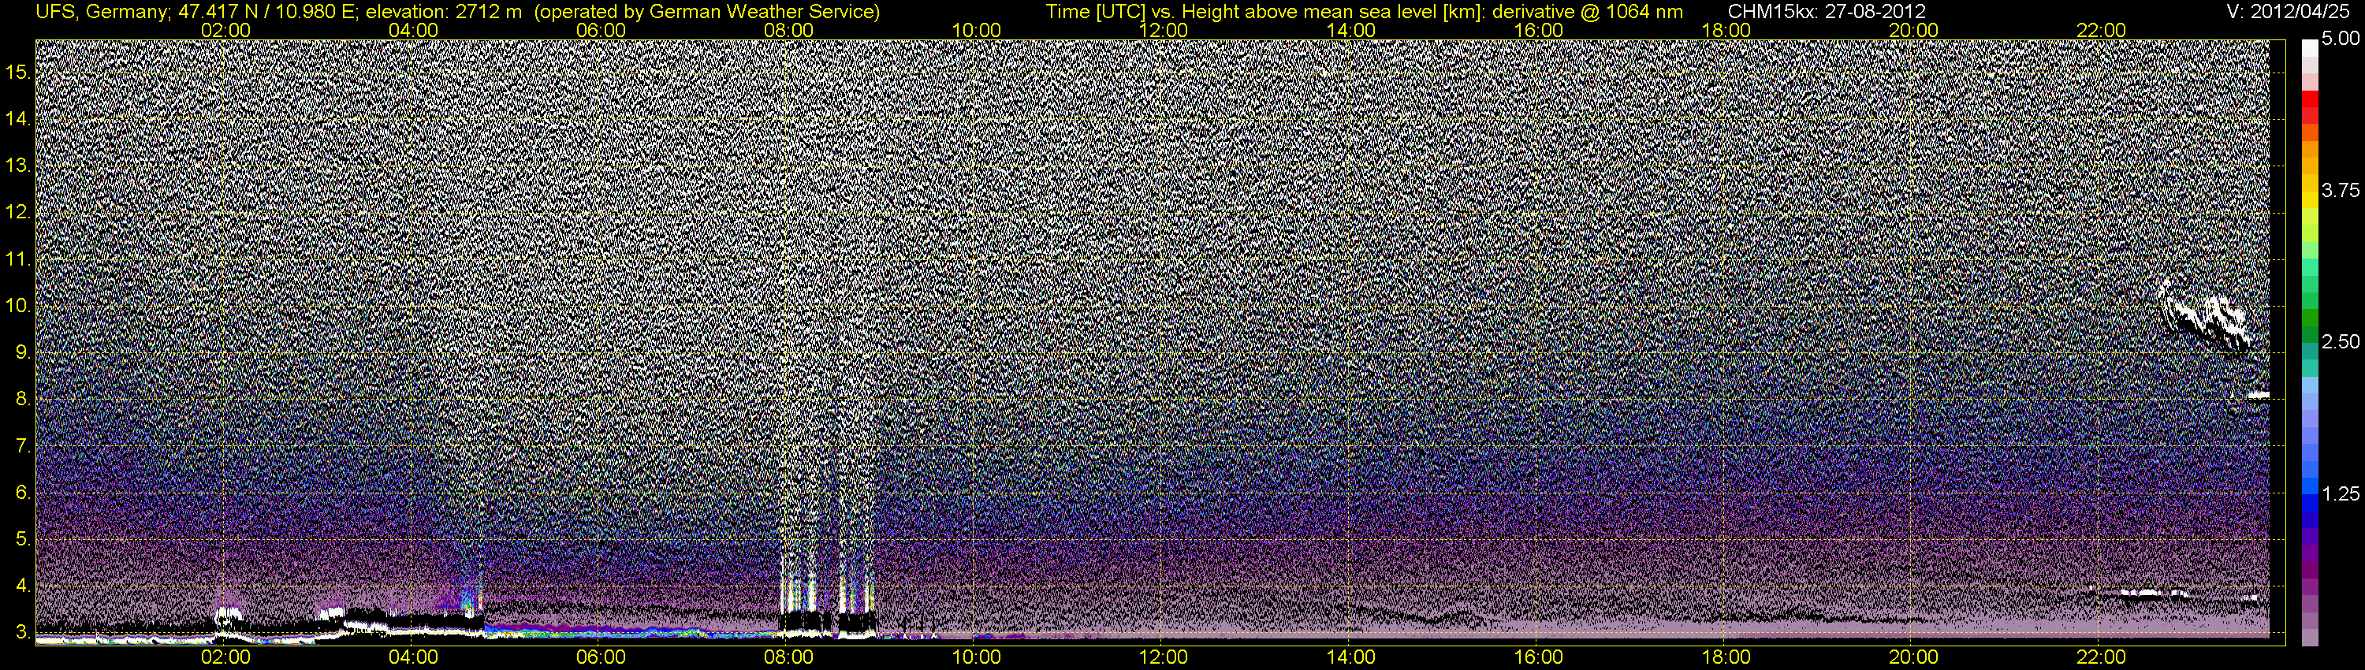Click the '3.' height axis label
The image size is (2365, 670).
(23, 632)
